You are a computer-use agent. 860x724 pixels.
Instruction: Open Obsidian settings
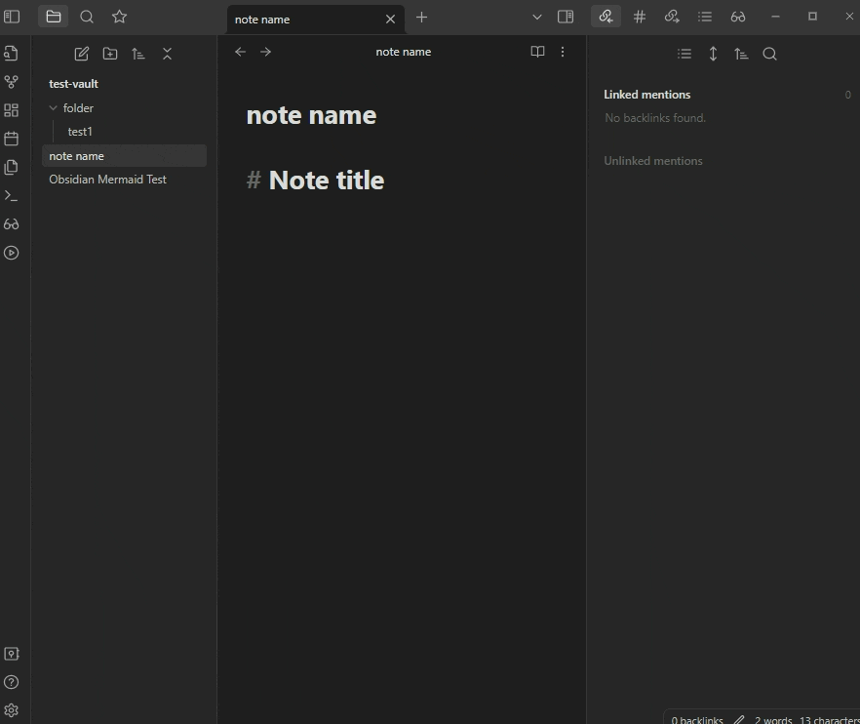[12, 709]
